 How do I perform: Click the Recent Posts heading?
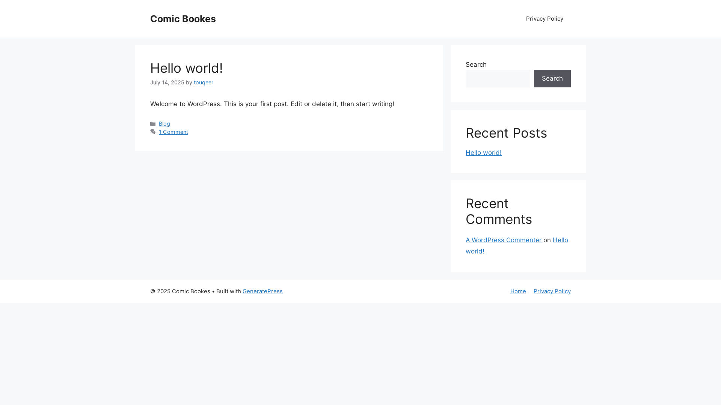[506, 133]
